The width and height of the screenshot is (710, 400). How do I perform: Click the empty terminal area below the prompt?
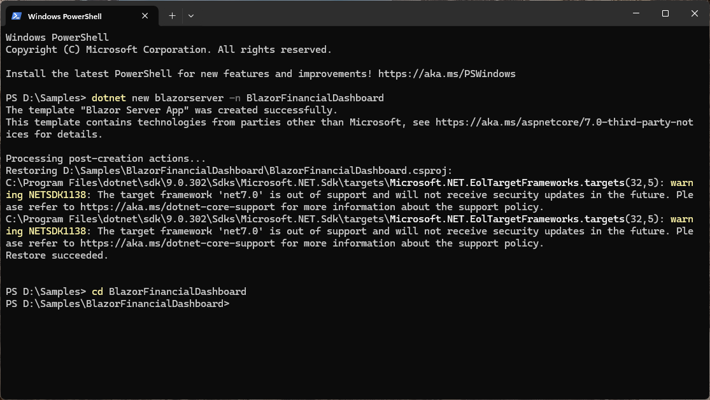(x=350, y=350)
